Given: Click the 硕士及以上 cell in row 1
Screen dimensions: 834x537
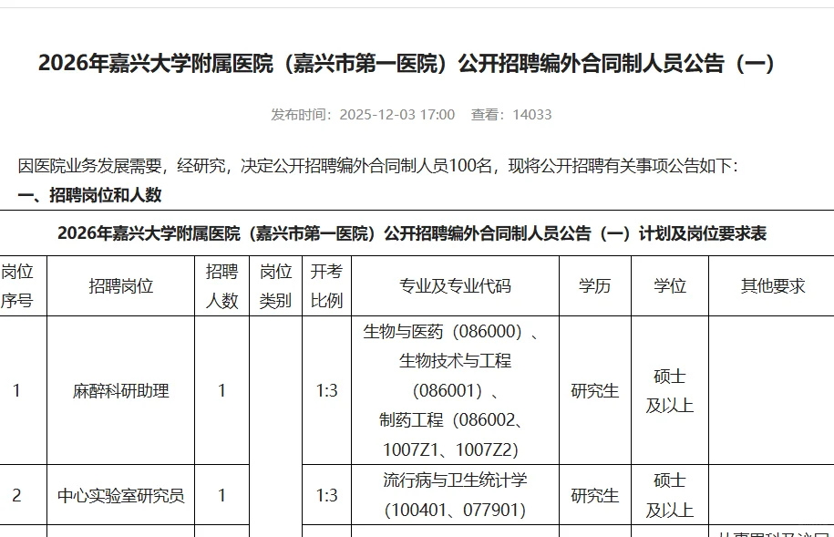Looking at the screenshot, I should tap(670, 390).
